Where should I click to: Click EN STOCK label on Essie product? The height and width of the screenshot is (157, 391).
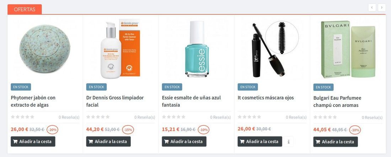click(x=172, y=87)
